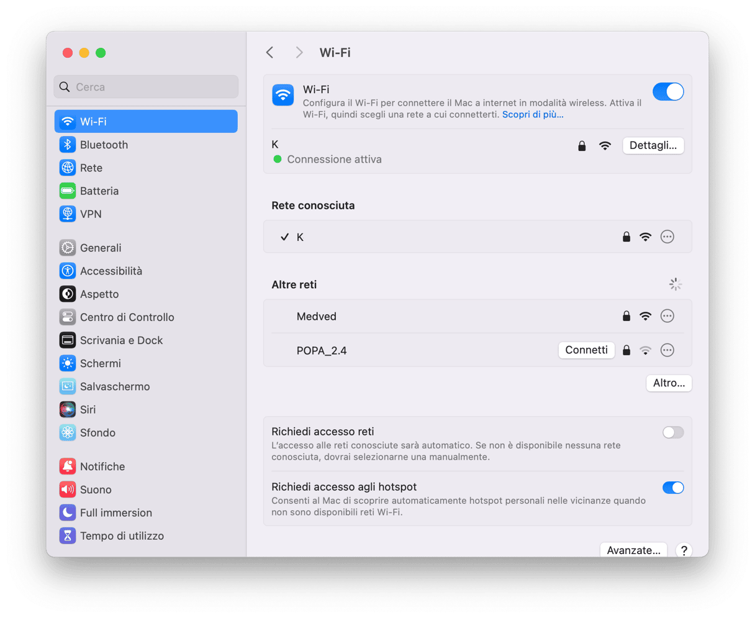Image resolution: width=755 pixels, height=618 pixels.
Task: Open Salvaschermo settings
Action: point(146,386)
